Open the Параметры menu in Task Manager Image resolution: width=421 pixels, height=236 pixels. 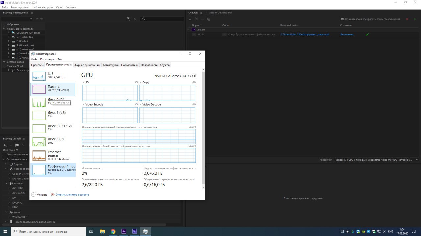(47, 59)
